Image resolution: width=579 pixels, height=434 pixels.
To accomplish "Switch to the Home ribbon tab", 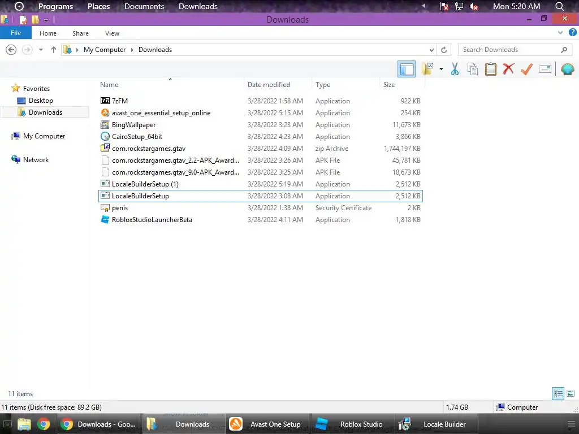I will click(48, 33).
